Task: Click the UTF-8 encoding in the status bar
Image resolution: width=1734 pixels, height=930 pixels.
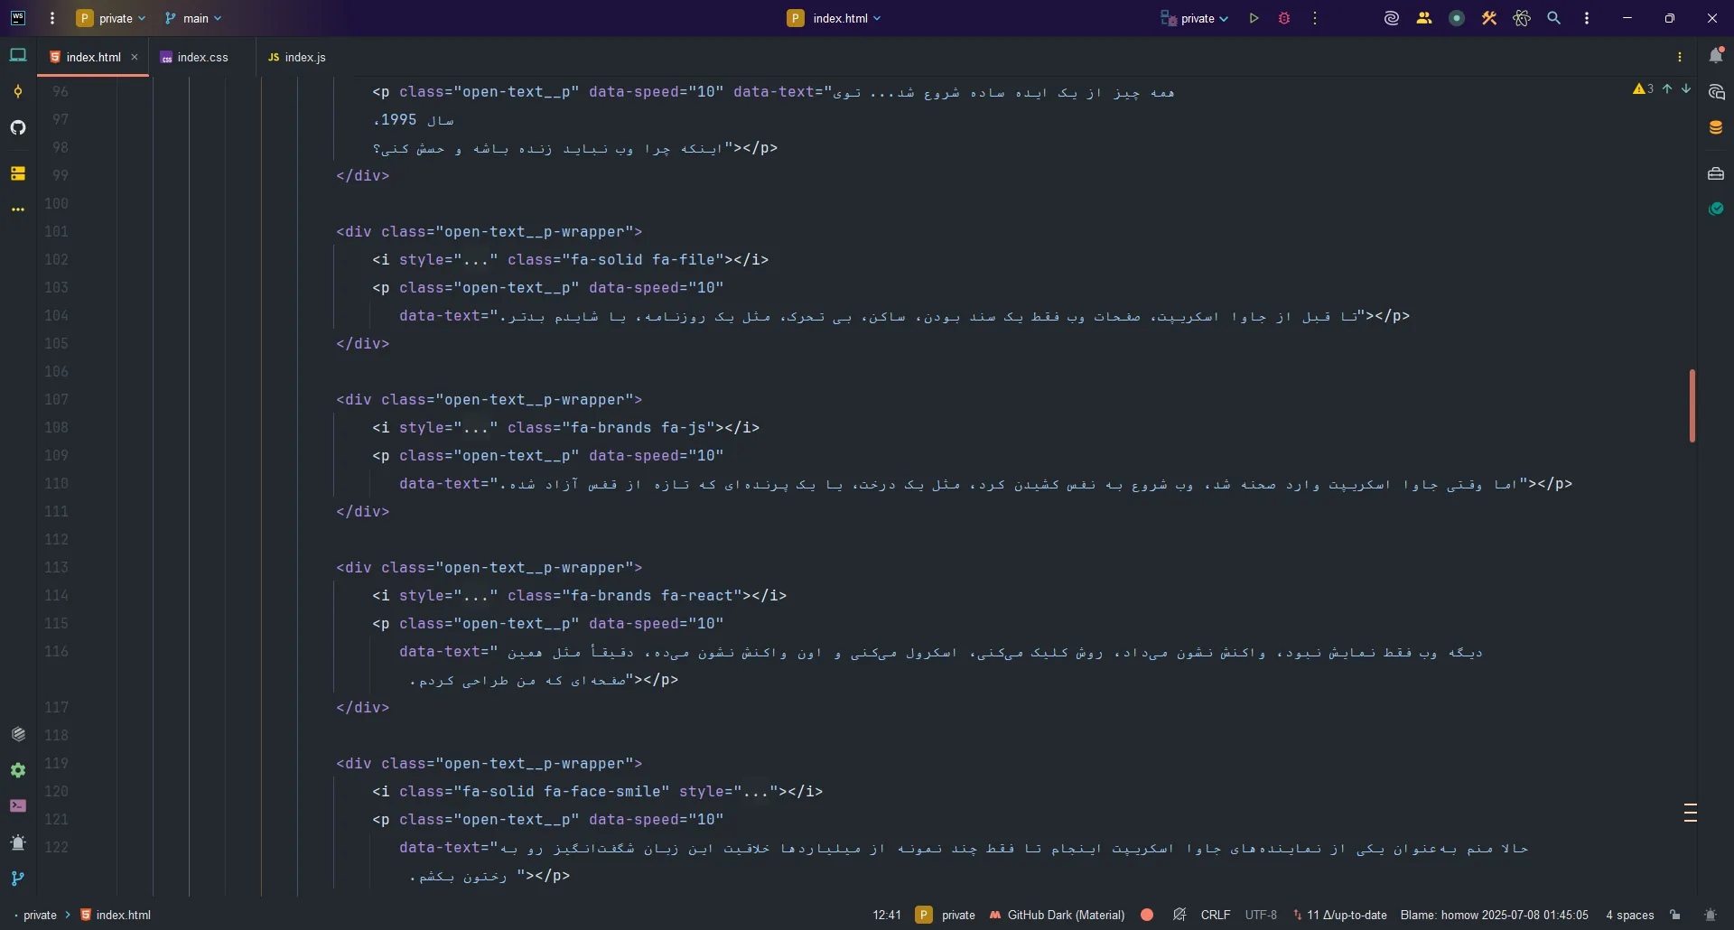Action: [x=1262, y=915]
